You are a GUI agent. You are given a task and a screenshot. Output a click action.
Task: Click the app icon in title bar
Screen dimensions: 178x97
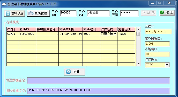[4, 4]
